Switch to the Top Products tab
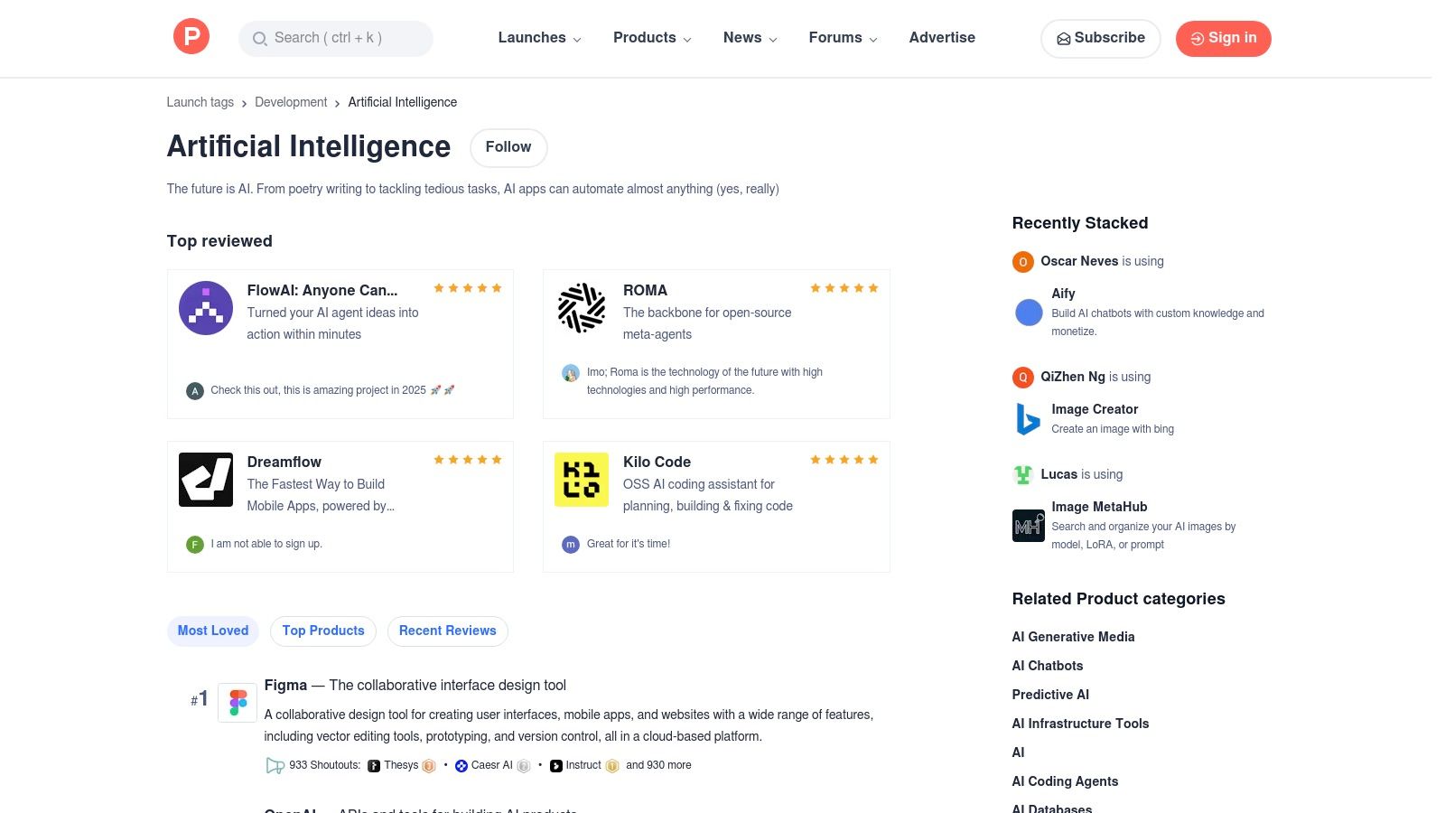 (323, 631)
